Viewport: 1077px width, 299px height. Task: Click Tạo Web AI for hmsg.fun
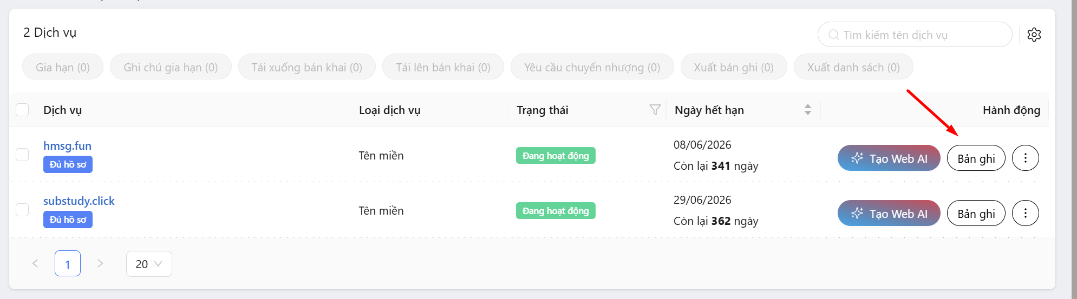pos(889,158)
